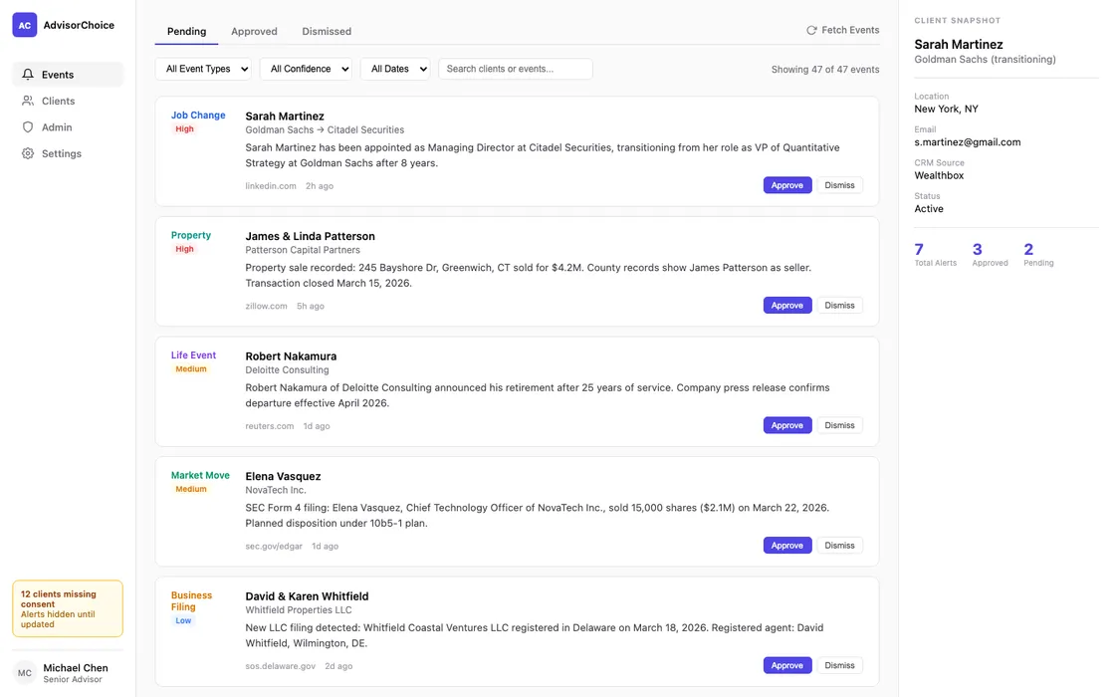This screenshot has height=697, width=1115.
Task: Switch to the Approved tab
Action: coord(254,31)
